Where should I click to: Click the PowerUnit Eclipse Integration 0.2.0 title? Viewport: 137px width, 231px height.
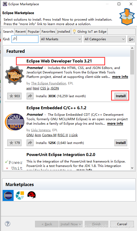(61, 154)
